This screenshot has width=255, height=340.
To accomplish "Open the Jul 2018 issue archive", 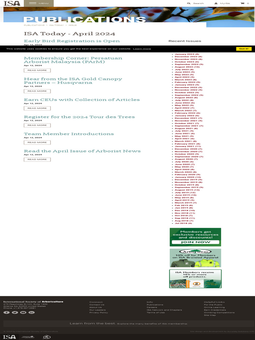I will pos(183,223).
